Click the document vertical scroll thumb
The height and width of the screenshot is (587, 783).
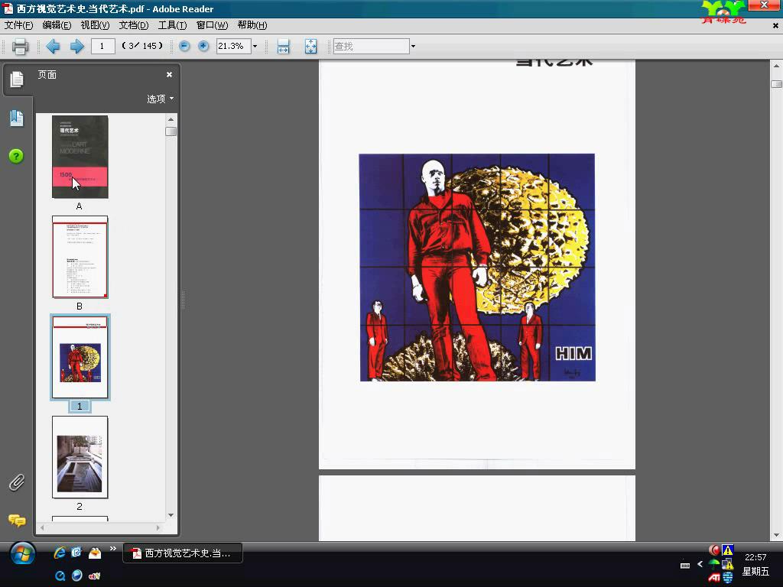tap(776, 84)
